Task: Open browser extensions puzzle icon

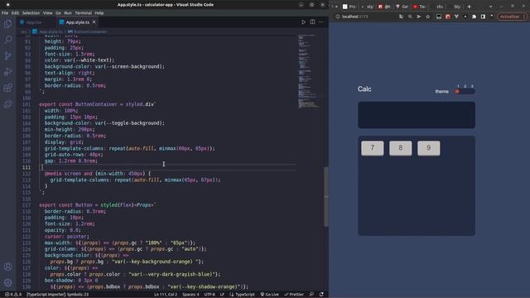Action: 474,17
